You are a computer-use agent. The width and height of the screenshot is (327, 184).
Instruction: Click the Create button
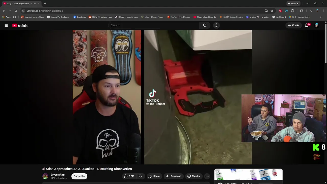pos(293,25)
